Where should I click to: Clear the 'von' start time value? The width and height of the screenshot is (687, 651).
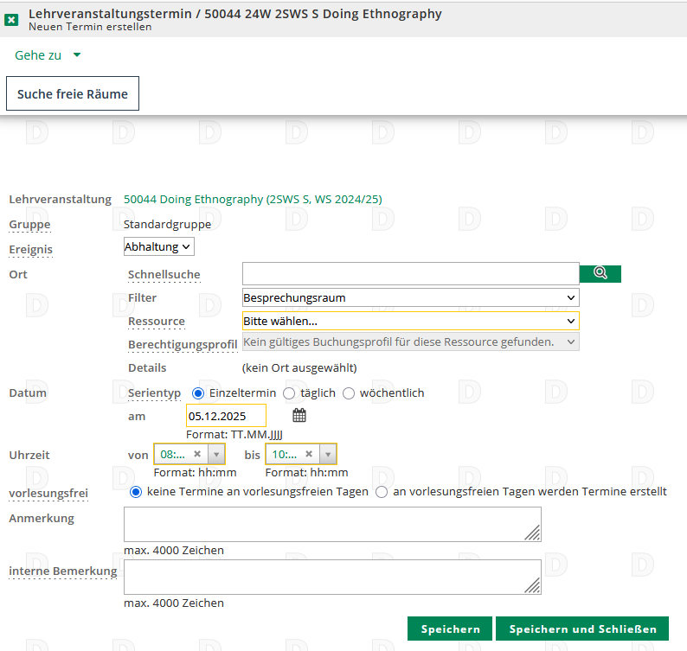[196, 454]
